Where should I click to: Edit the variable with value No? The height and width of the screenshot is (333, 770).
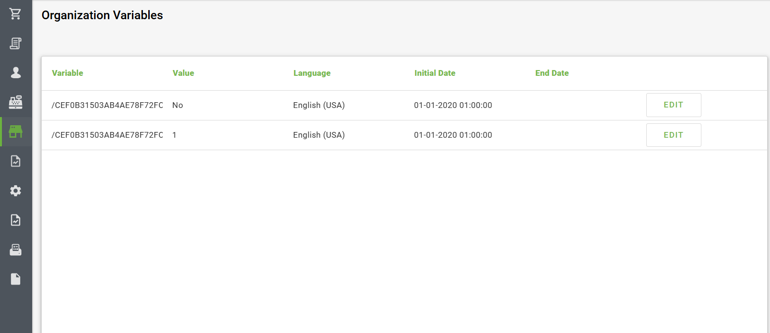point(673,105)
